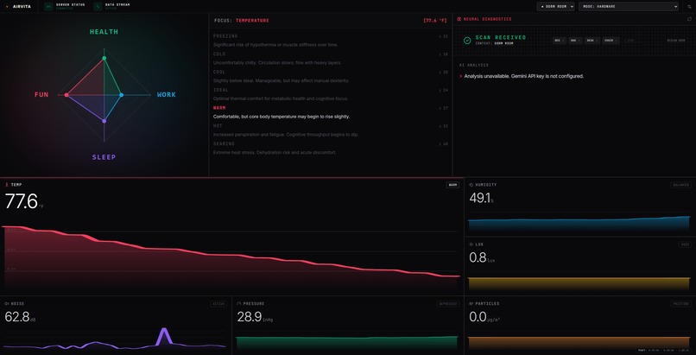Viewport: 696px width, 355px height.
Task: Click the 62.8 dB noise value
Action: tap(17, 317)
